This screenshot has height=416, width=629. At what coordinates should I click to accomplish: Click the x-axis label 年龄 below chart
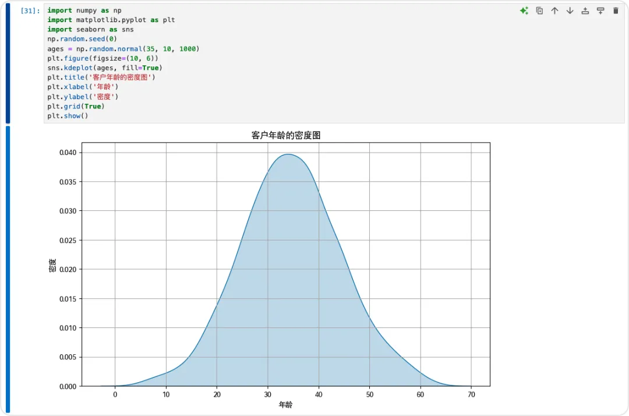(x=285, y=405)
